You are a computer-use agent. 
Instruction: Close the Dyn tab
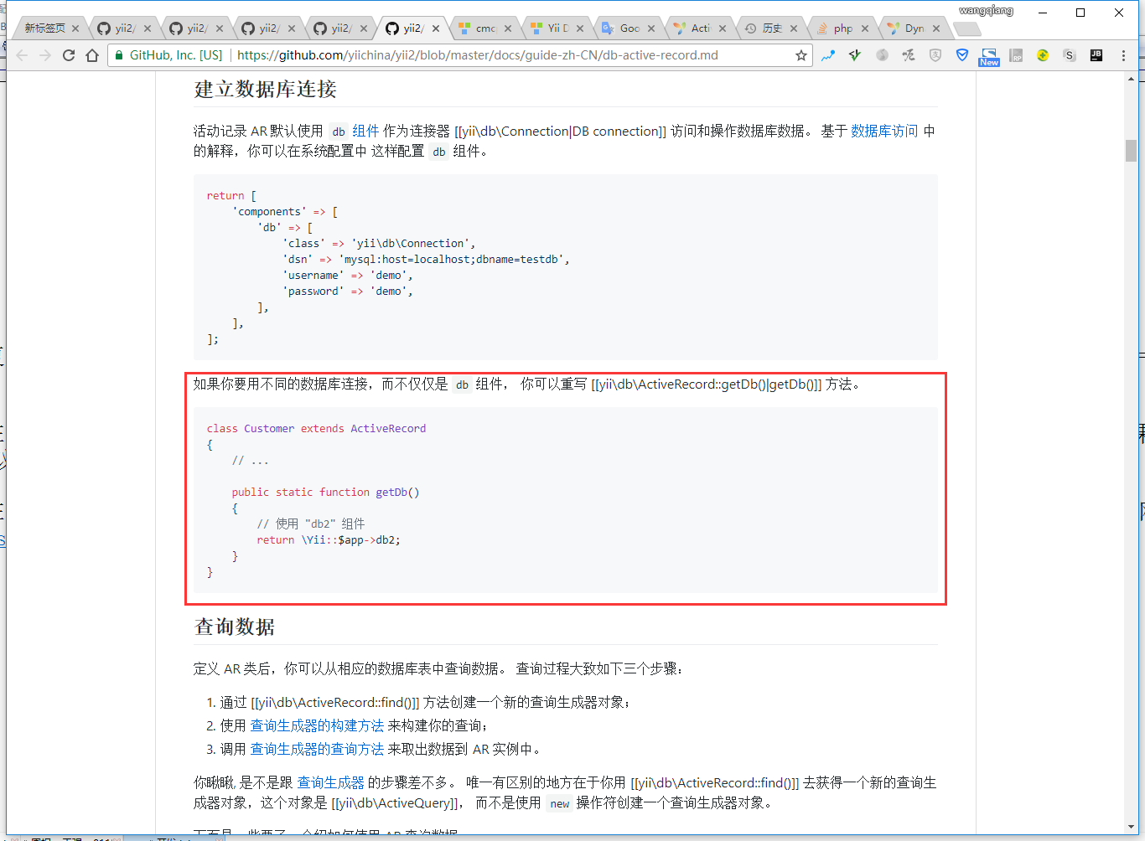(x=936, y=28)
